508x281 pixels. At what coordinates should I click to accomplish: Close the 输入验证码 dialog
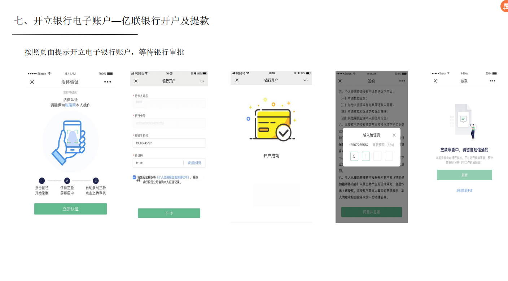tap(394, 135)
